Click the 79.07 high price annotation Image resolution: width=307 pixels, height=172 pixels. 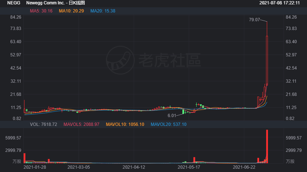254,20
